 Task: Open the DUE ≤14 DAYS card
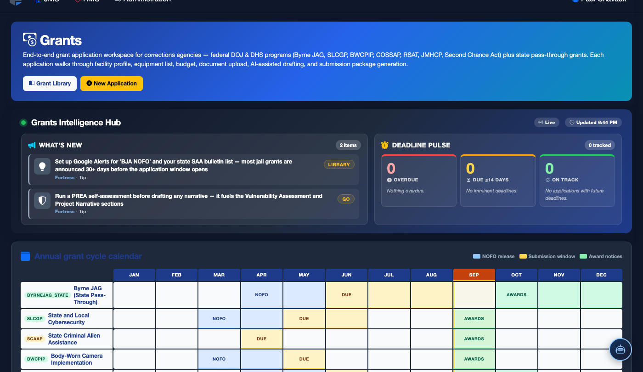(498, 180)
